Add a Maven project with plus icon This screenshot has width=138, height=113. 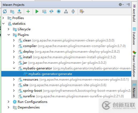[28, 11]
